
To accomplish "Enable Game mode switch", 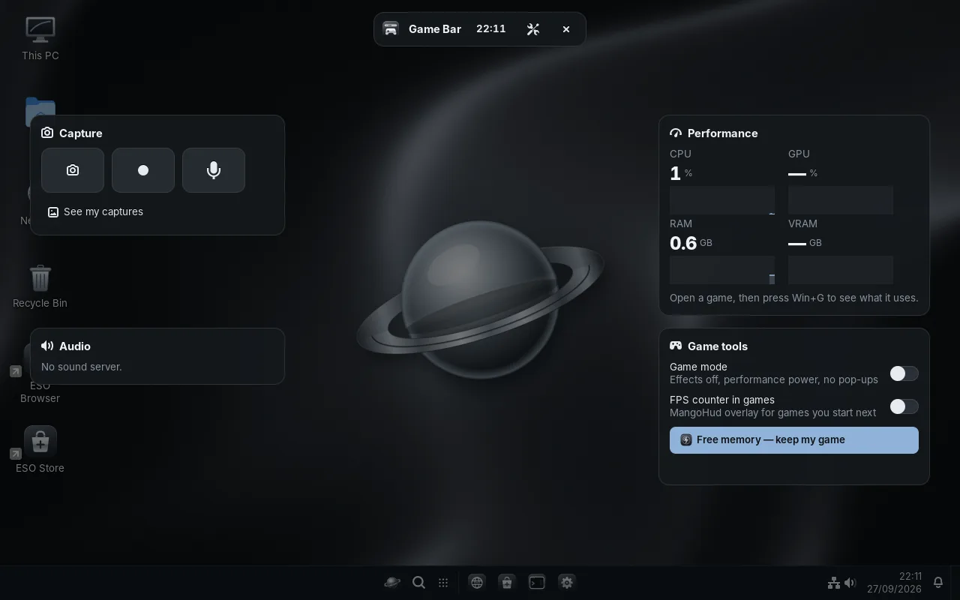I will (x=904, y=373).
